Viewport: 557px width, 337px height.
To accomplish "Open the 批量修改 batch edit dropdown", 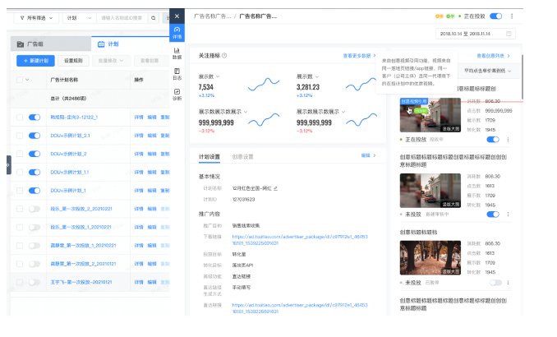I will point(111,61).
